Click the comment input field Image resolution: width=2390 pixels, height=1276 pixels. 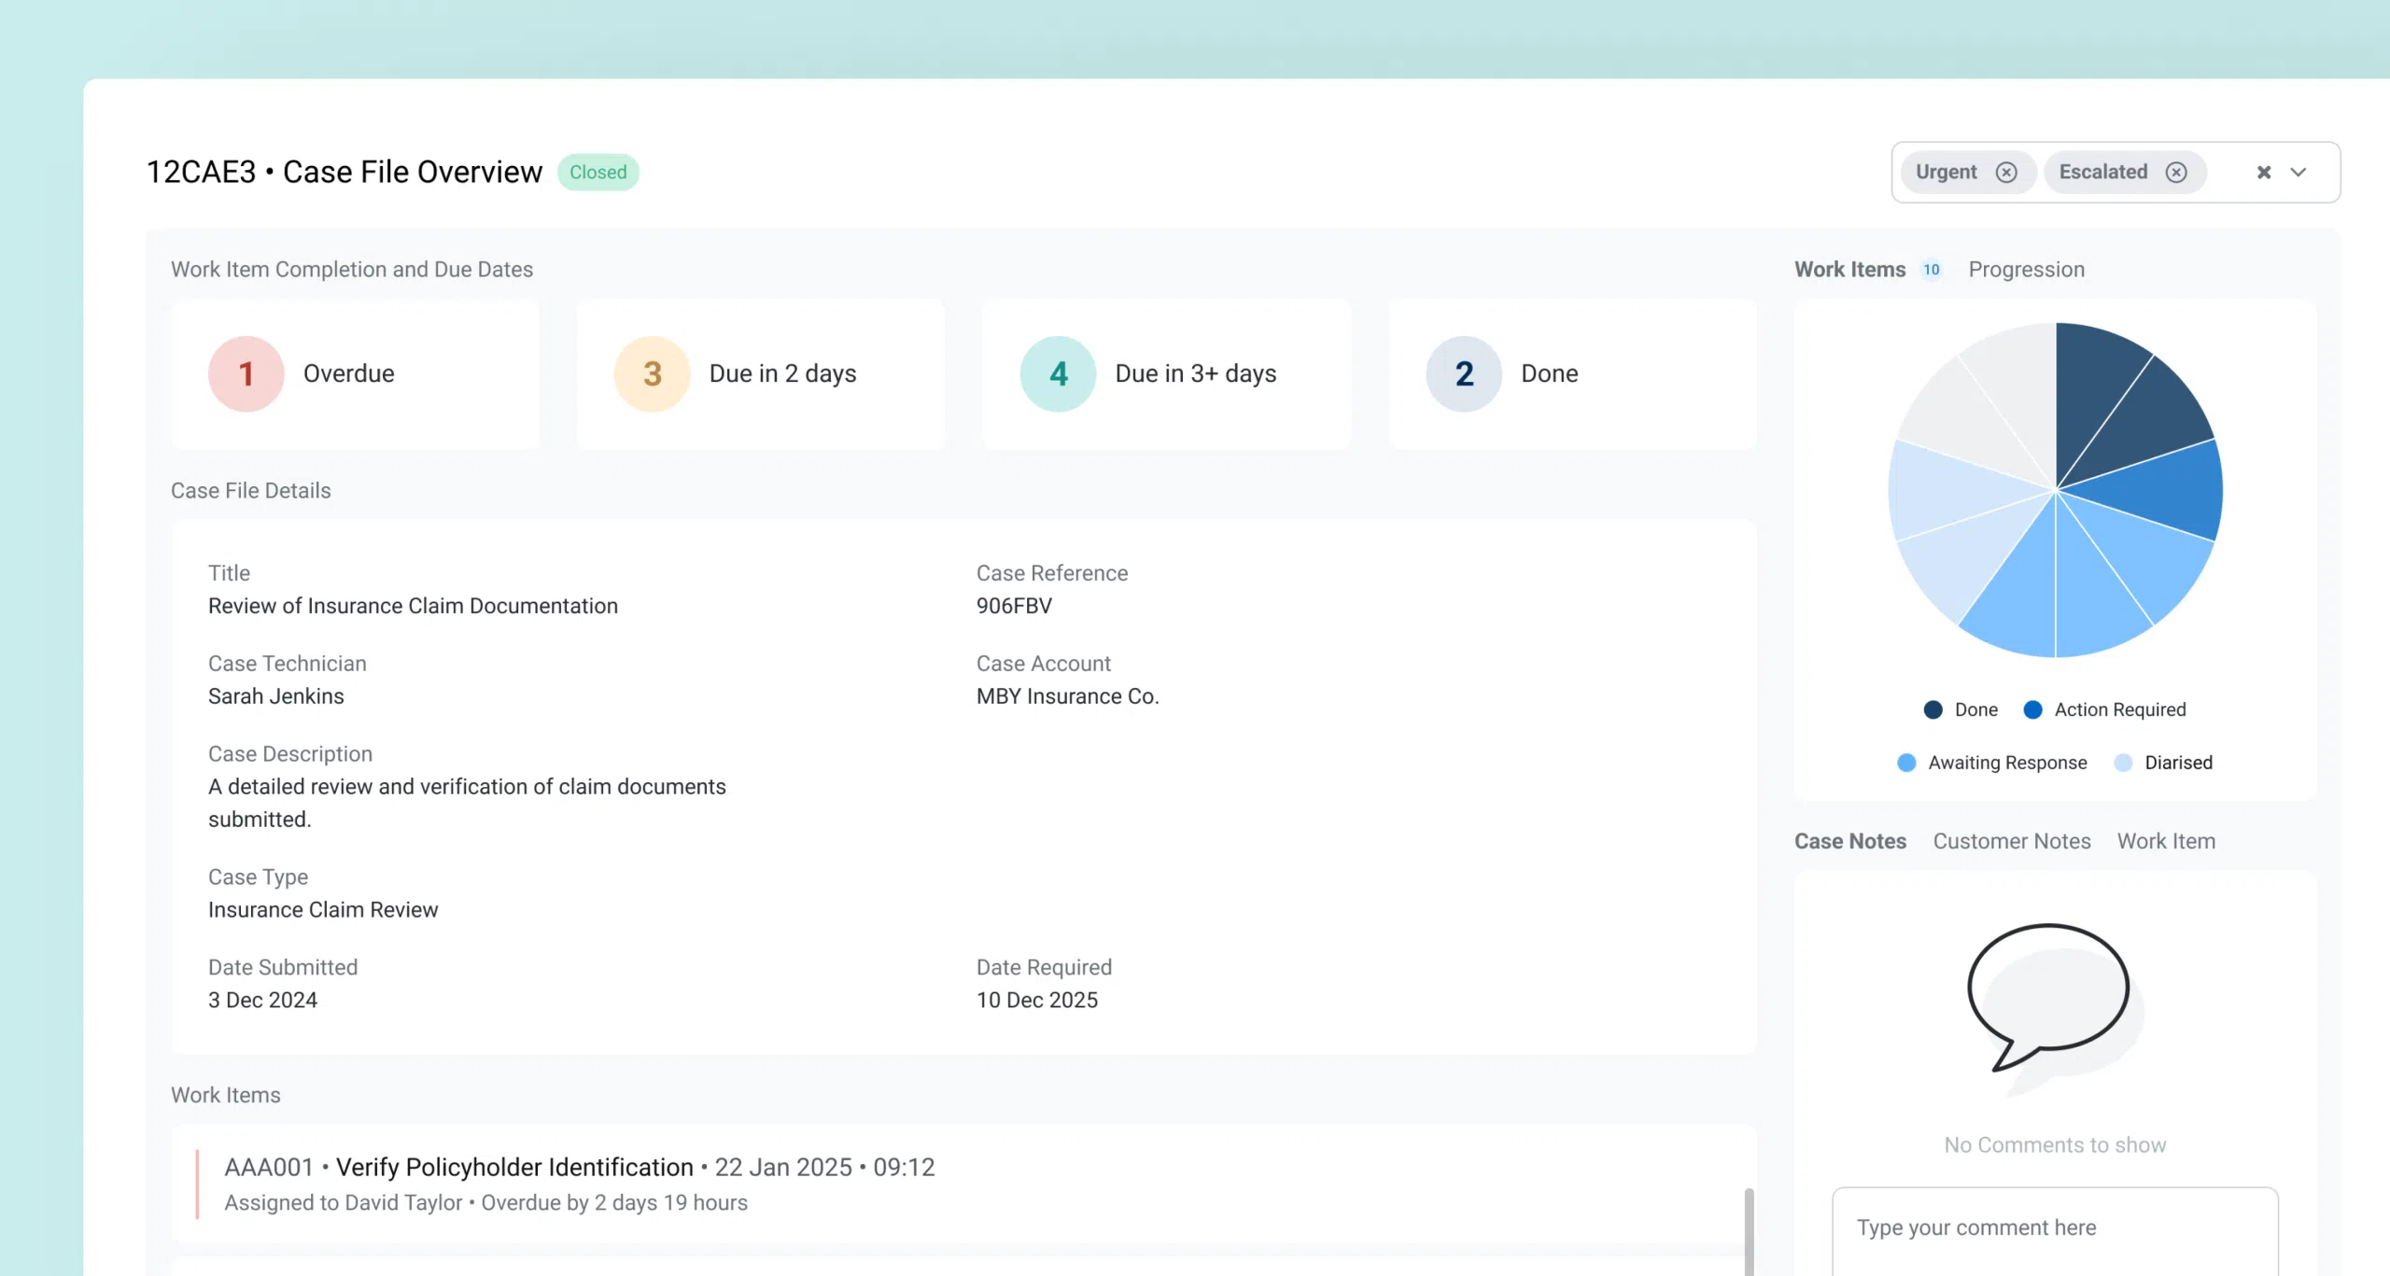2054,1227
